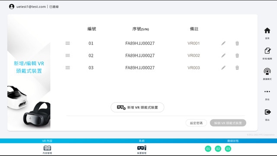Open the three-dot more options icon
The width and height of the screenshot is (277, 156).
tap(267, 91)
